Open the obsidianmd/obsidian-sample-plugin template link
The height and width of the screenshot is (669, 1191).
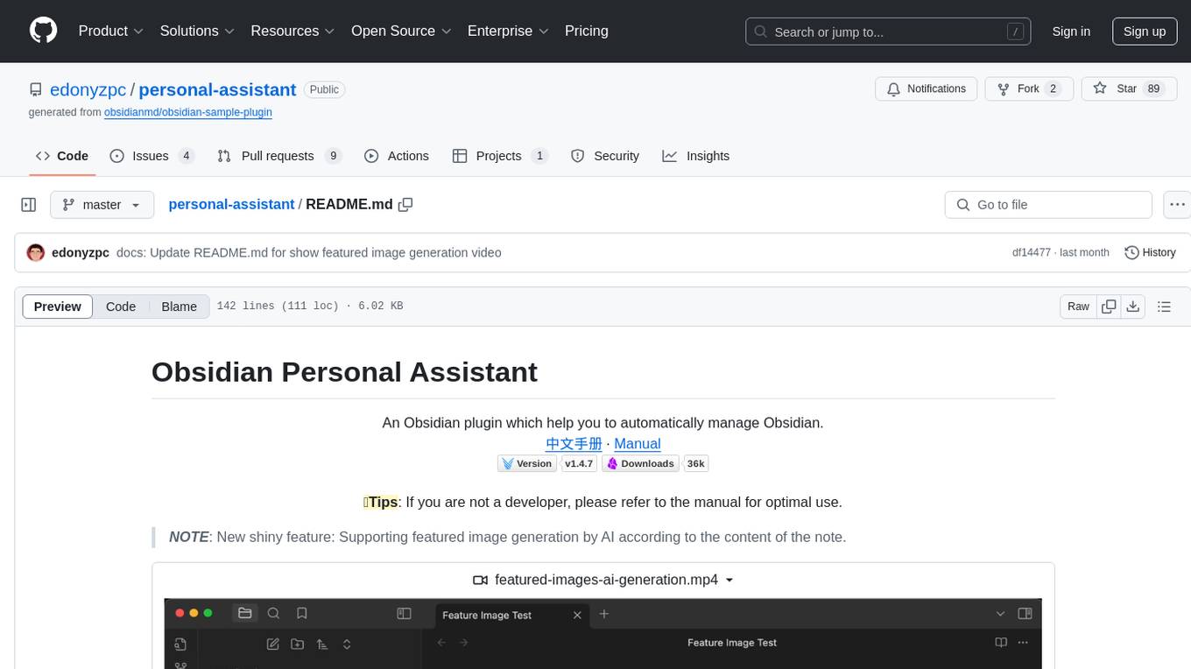coord(187,112)
